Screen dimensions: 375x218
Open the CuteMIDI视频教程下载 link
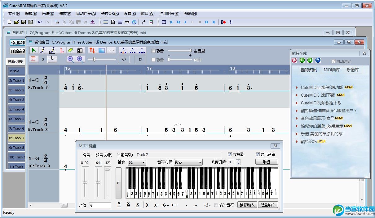[321, 103]
